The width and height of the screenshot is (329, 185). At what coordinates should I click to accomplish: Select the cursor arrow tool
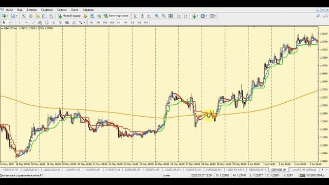click(4, 23)
